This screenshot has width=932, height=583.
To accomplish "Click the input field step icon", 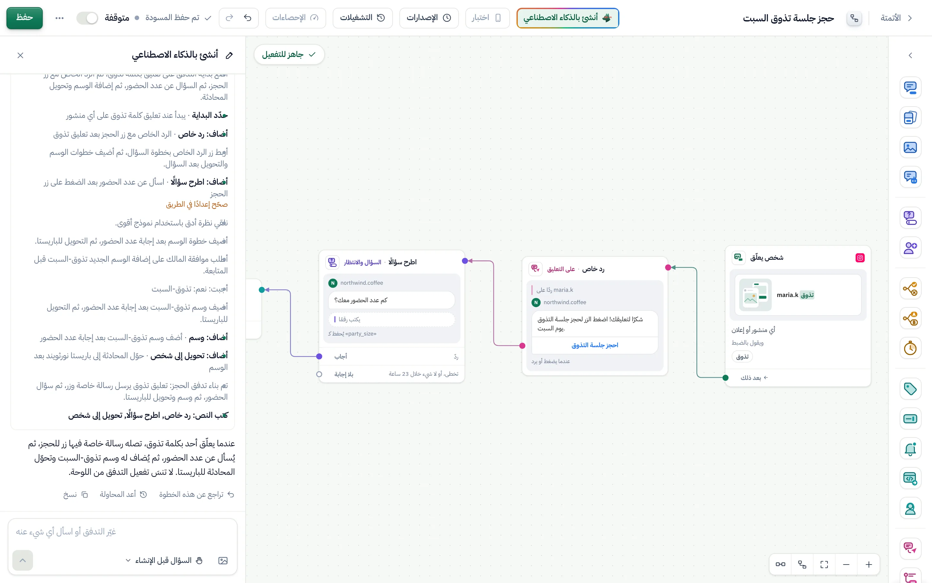I will tap(910, 419).
